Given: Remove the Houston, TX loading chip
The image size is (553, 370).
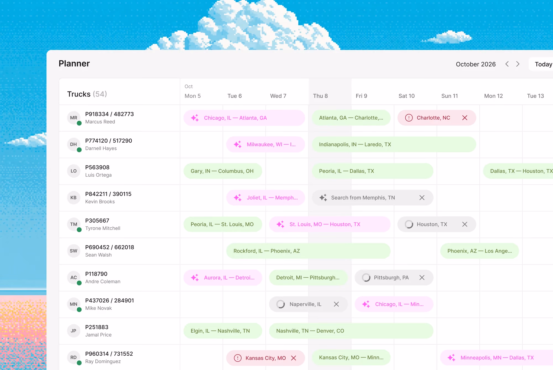Looking at the screenshot, I should click(x=465, y=224).
